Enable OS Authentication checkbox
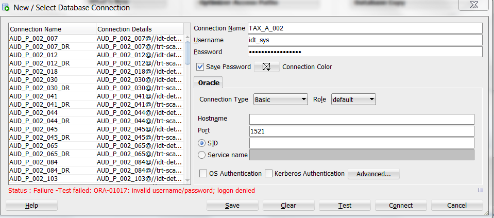The height and width of the screenshot is (218, 494). [203, 174]
